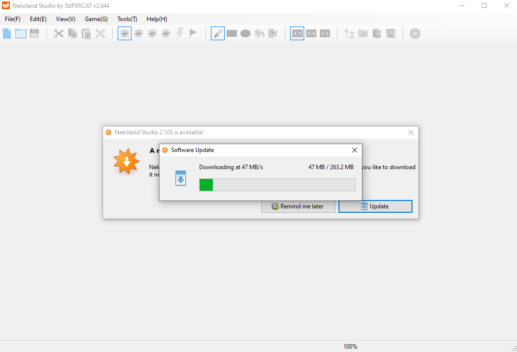The width and height of the screenshot is (517, 352).
Task: Set zoom to 1:1 scale
Action: (297, 33)
